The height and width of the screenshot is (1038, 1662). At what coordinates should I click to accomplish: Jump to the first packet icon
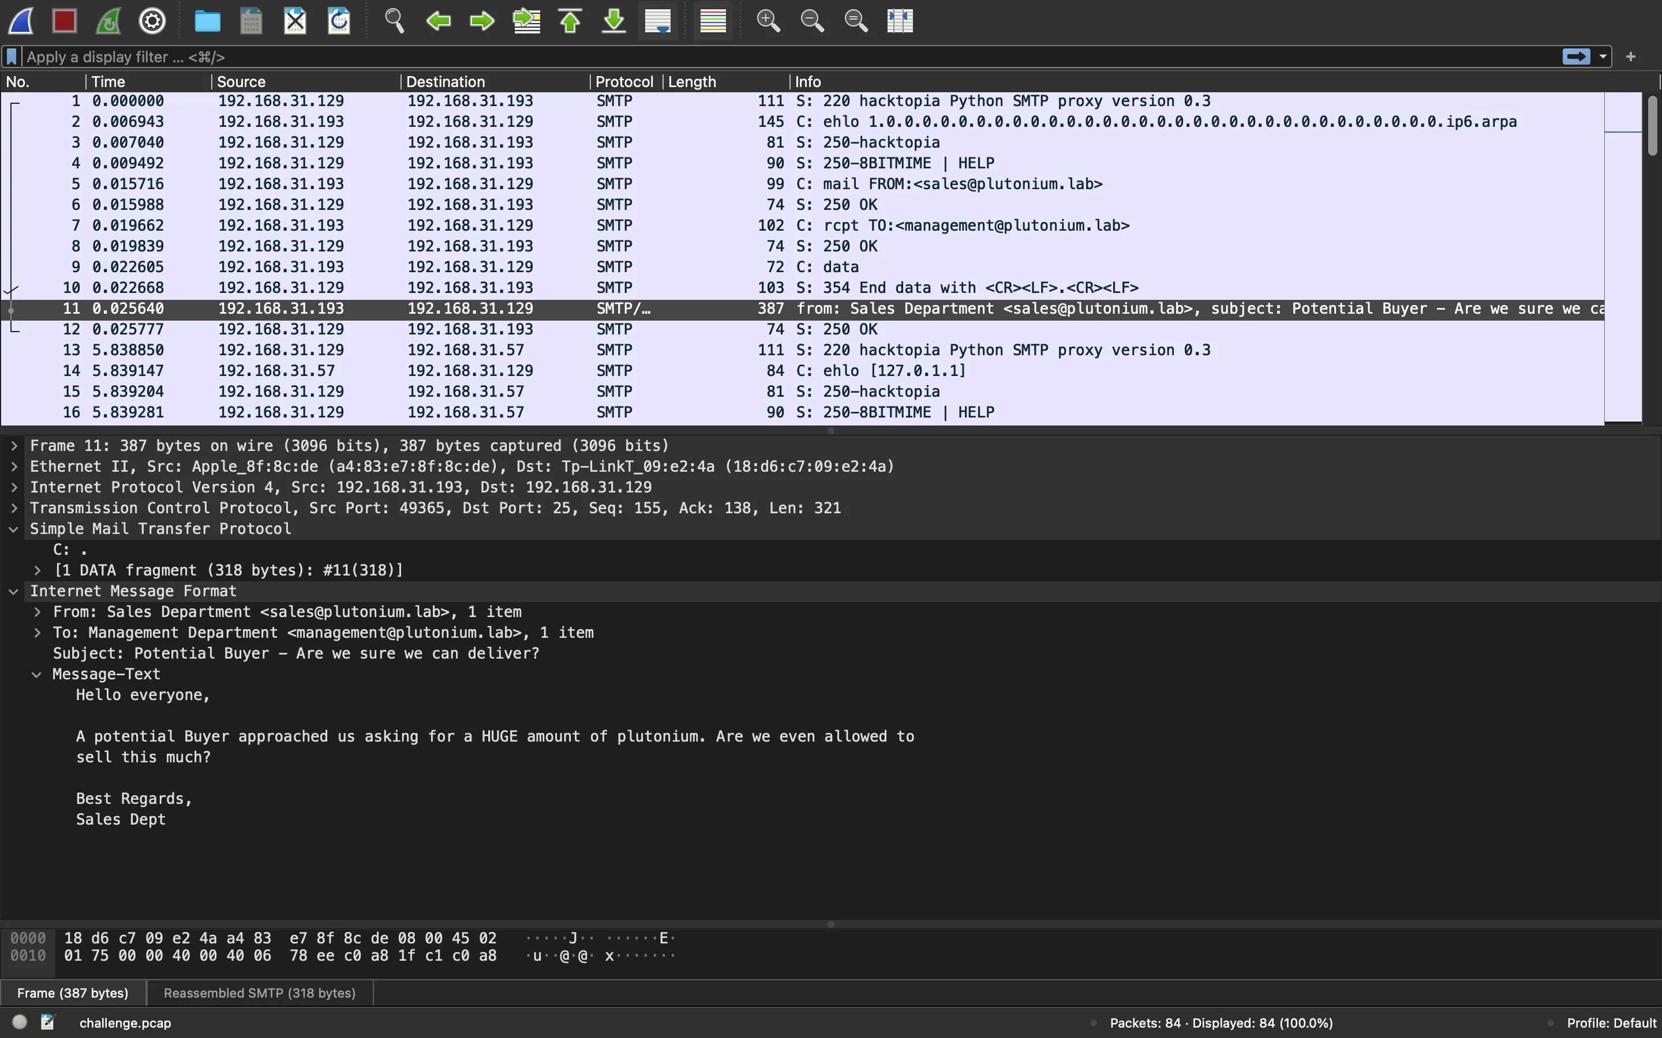(x=570, y=21)
